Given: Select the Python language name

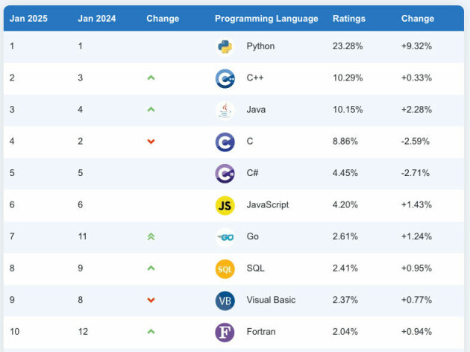Looking at the screenshot, I should click(260, 46).
